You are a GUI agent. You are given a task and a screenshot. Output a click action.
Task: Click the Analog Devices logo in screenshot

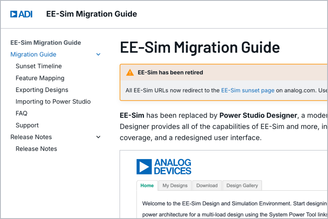pyautogui.click(x=164, y=167)
